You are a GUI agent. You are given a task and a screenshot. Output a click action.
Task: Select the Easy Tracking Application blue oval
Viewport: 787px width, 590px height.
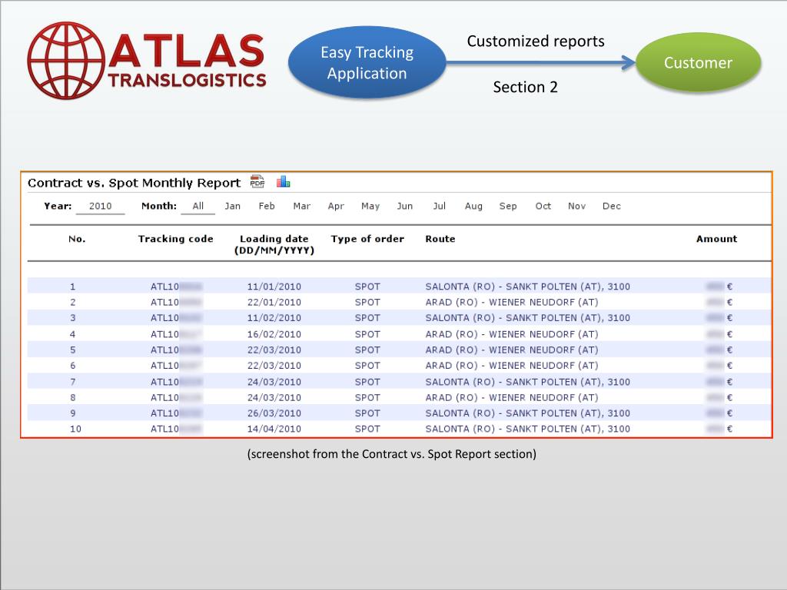[367, 62]
